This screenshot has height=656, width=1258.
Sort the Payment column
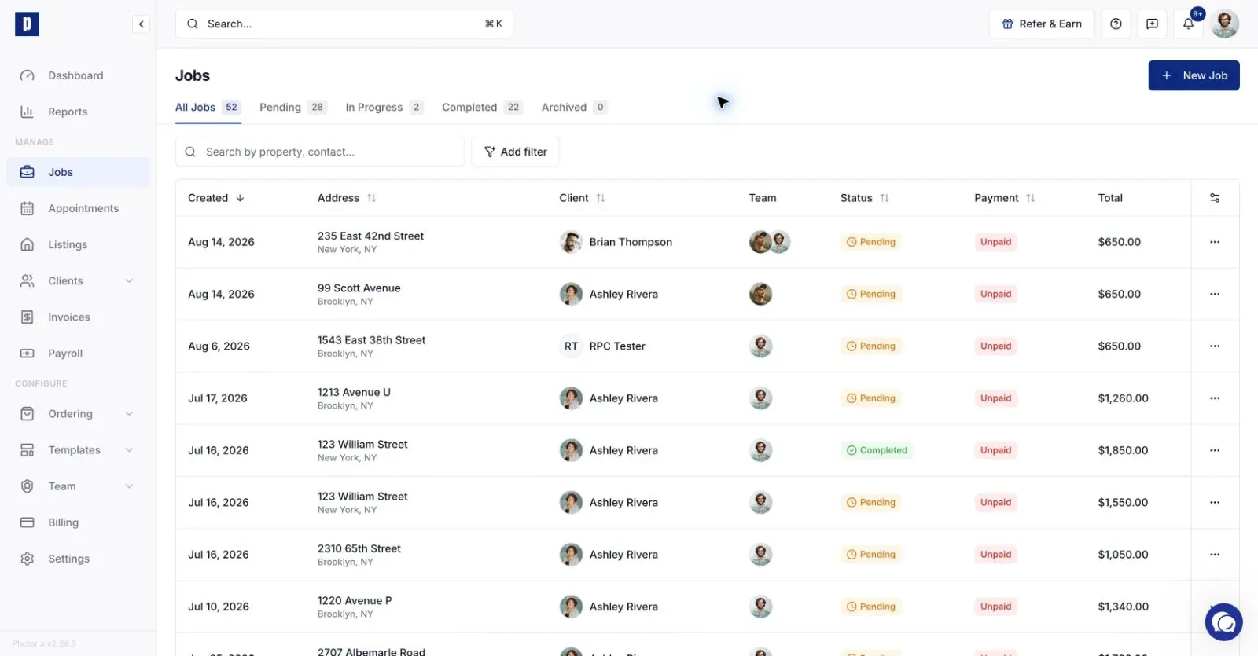(1004, 198)
